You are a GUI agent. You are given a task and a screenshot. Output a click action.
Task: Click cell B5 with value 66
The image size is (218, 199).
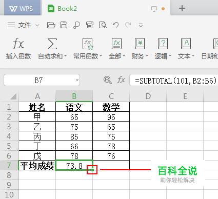(x=74, y=146)
